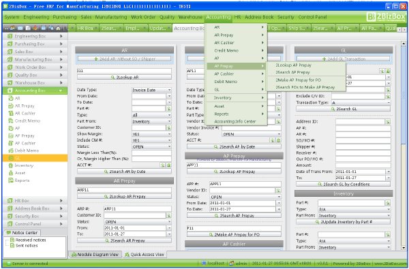The height and width of the screenshot is (269, 409).
Task: Click the Engineering Box cube icon
Action: click(x=10, y=36)
